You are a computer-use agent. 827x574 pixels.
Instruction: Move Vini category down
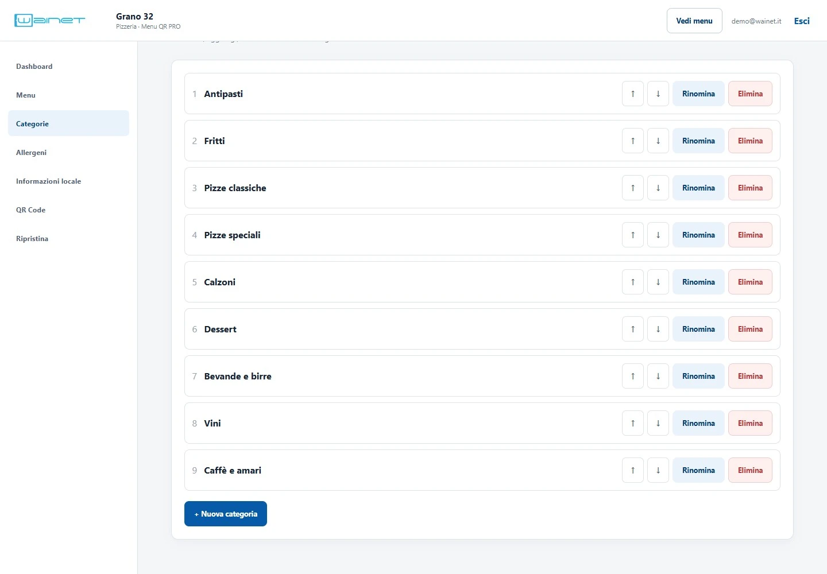[x=658, y=423]
